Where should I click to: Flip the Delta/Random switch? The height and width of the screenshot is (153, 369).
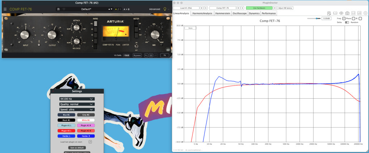tap(347, 22)
